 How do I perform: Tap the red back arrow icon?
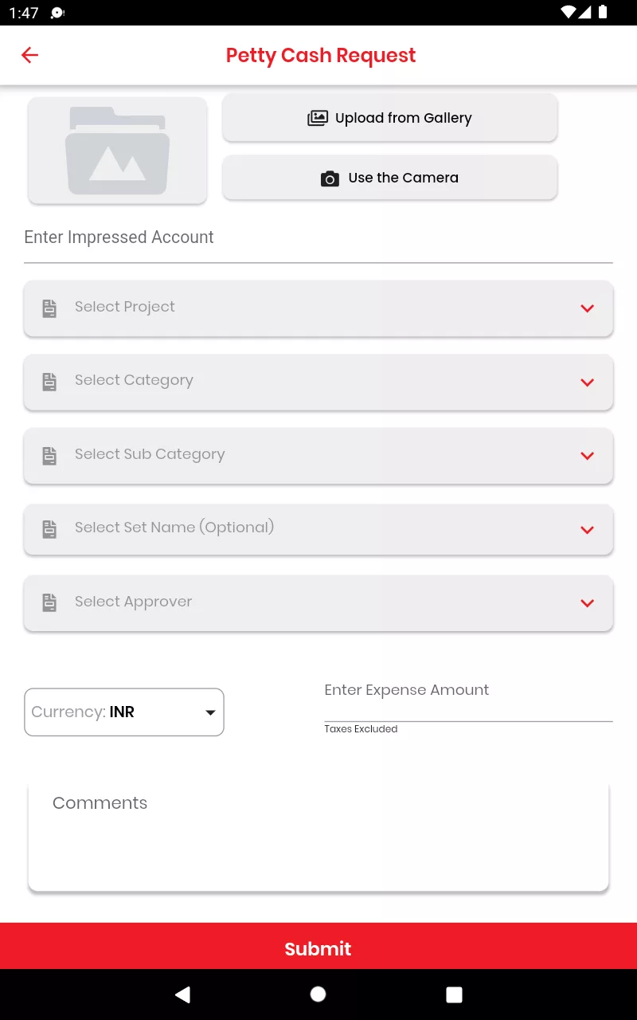29,55
